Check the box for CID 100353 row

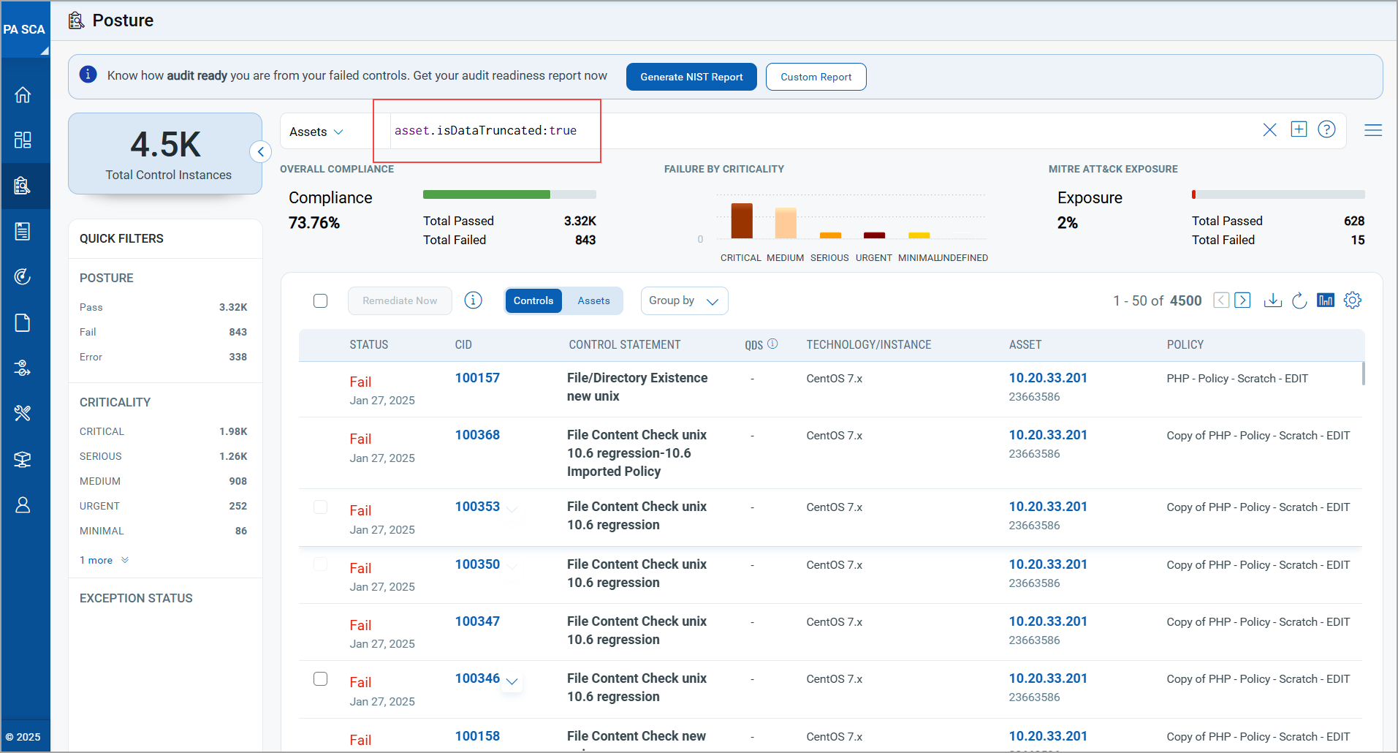pyautogui.click(x=320, y=507)
